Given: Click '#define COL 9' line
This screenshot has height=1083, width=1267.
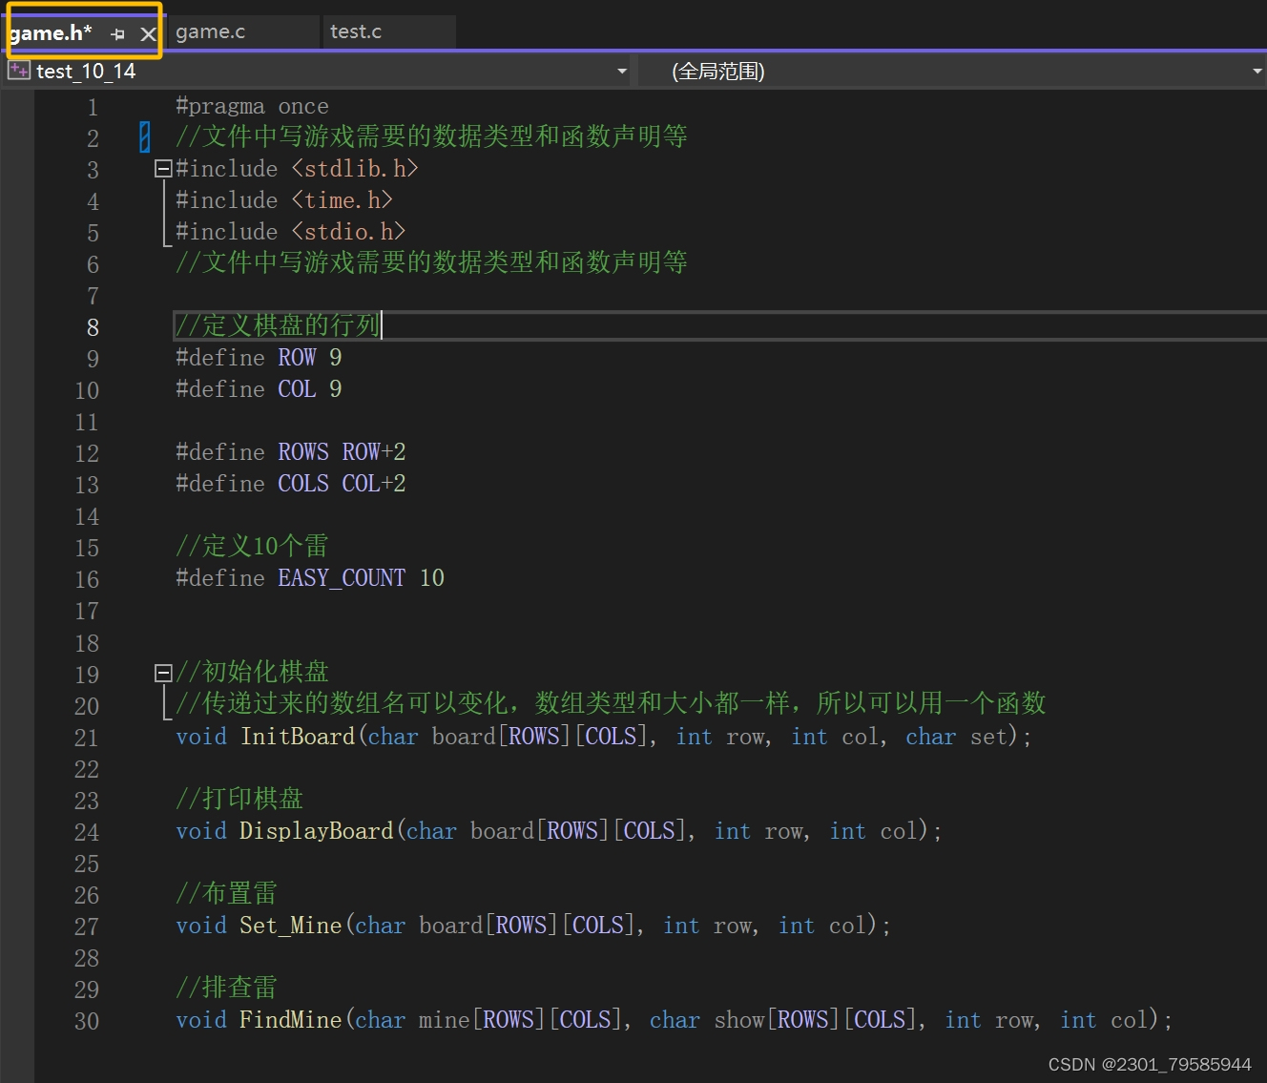Looking at the screenshot, I should tap(259, 389).
